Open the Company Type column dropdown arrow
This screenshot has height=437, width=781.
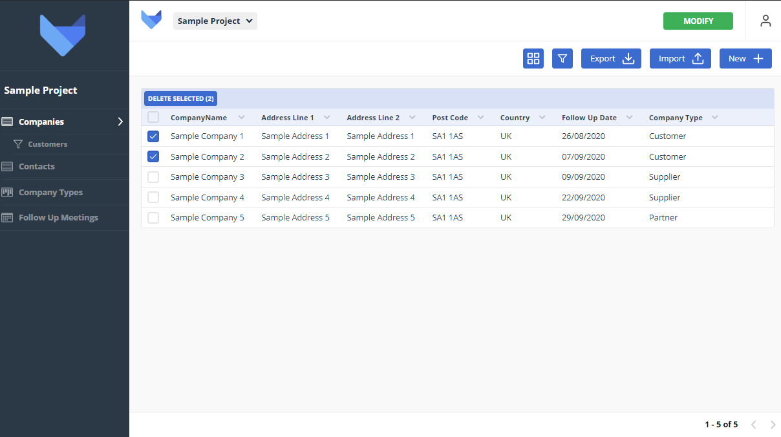click(x=714, y=118)
